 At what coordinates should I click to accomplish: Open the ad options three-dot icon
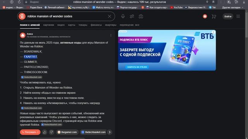[214, 32]
